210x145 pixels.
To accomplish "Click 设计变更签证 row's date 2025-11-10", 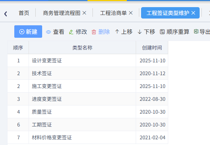I will click(152, 61).
